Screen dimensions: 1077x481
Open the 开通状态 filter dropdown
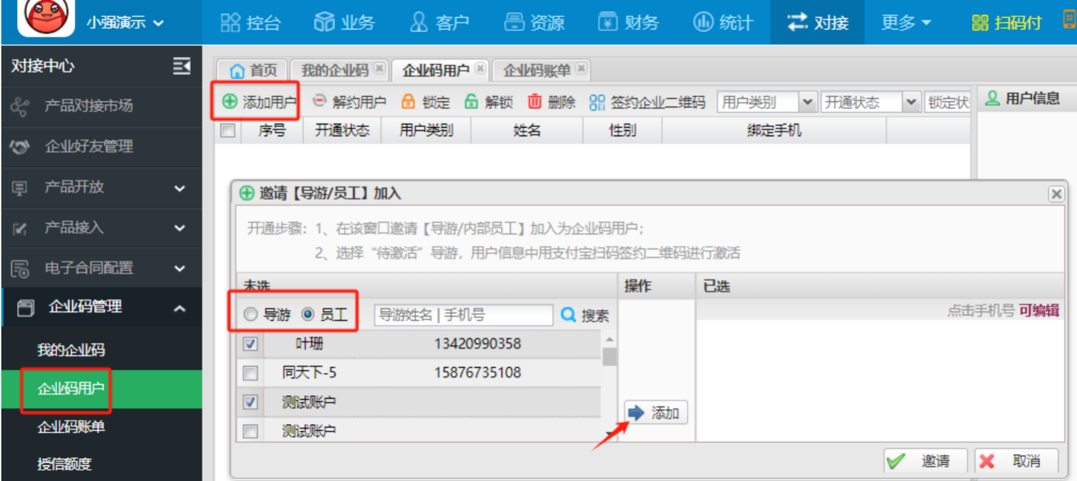pyautogui.click(x=870, y=102)
